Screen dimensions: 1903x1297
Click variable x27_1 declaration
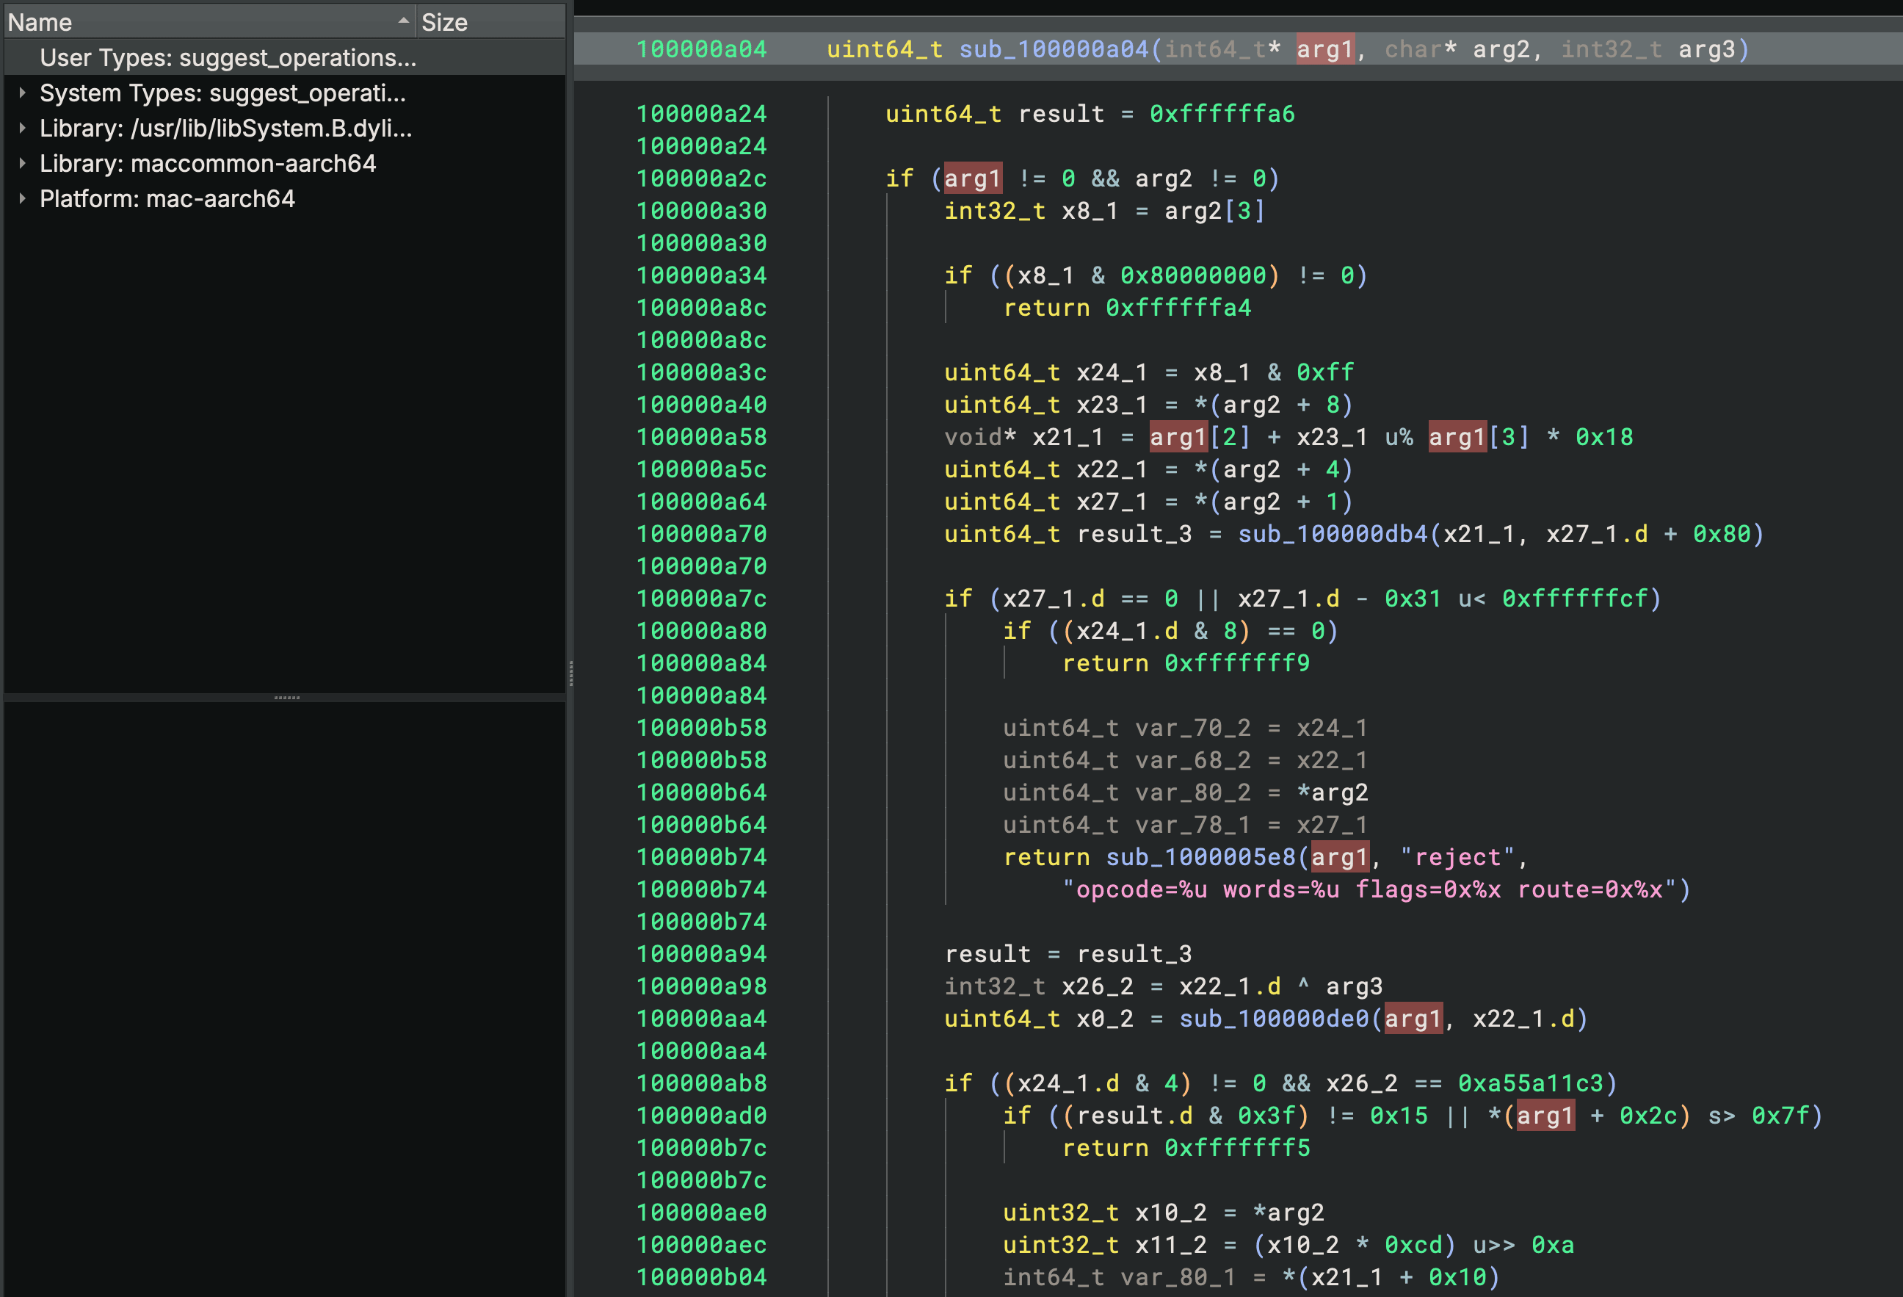click(1113, 502)
